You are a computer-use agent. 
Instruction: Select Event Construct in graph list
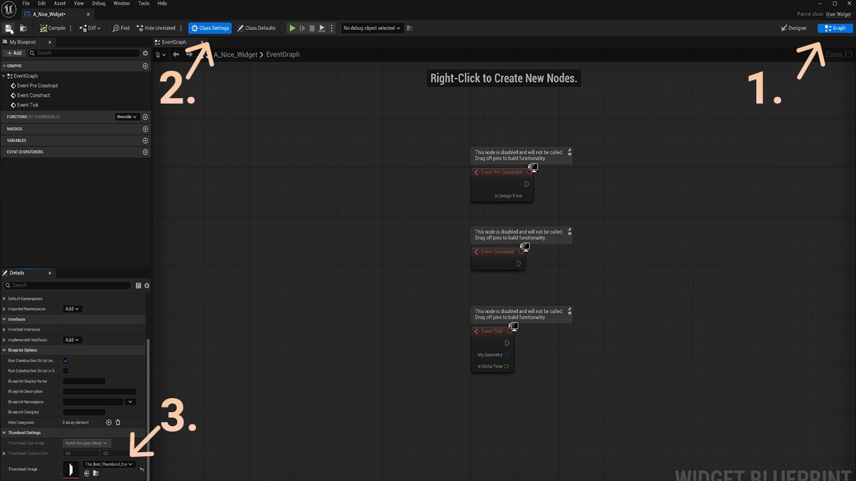(x=33, y=96)
